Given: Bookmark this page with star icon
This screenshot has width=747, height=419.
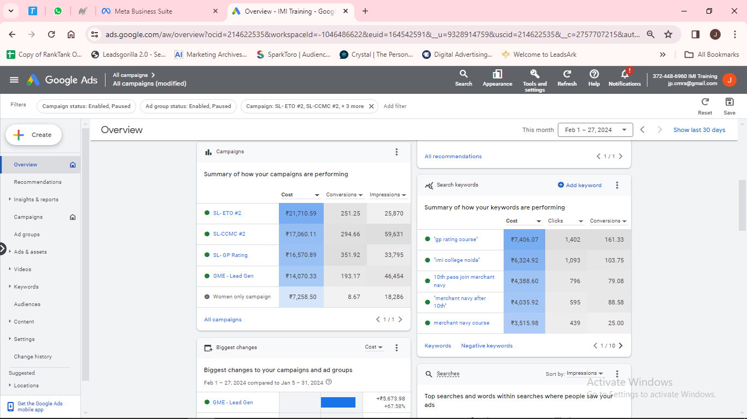Looking at the screenshot, I should click(668, 34).
